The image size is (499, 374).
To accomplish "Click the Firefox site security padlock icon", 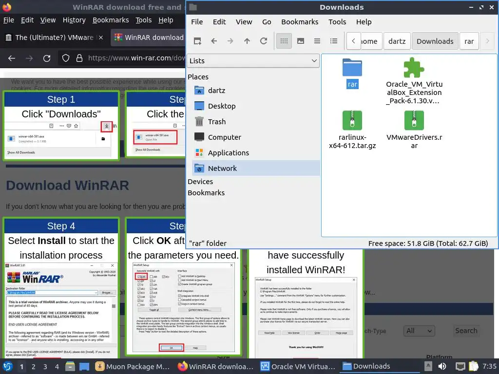I will (79, 58).
